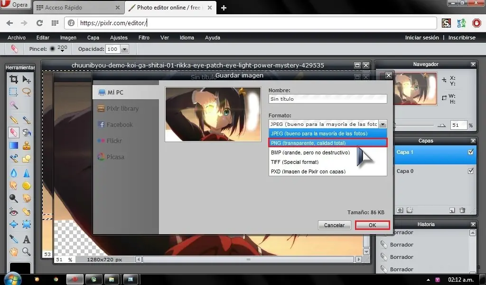Select the Brush tool

(x=27, y=120)
